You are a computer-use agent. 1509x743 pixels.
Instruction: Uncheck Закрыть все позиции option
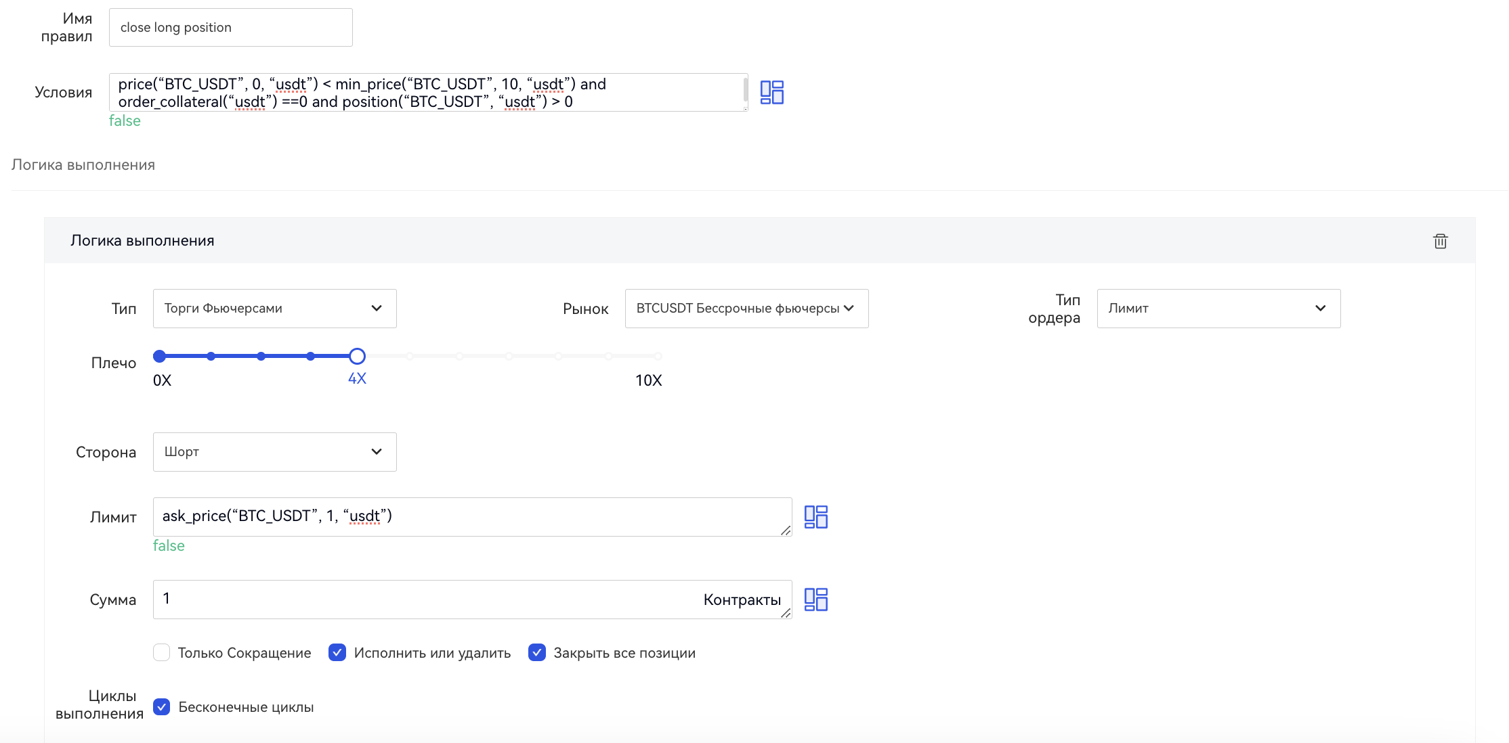point(537,652)
